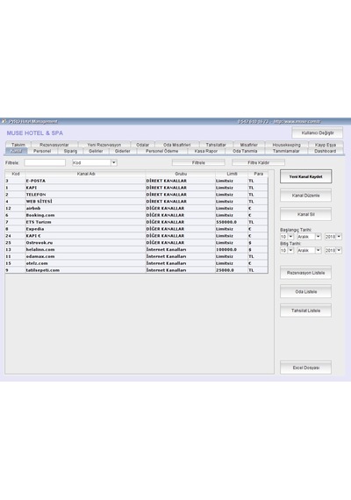
Task: Select the tatilsepeti.com channel row
Action: pos(137,270)
